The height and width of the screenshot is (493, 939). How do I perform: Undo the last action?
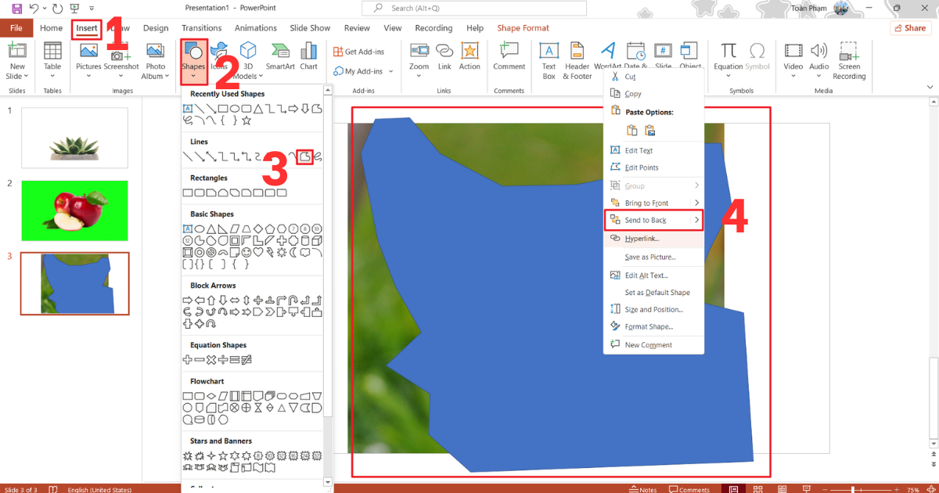(x=33, y=9)
